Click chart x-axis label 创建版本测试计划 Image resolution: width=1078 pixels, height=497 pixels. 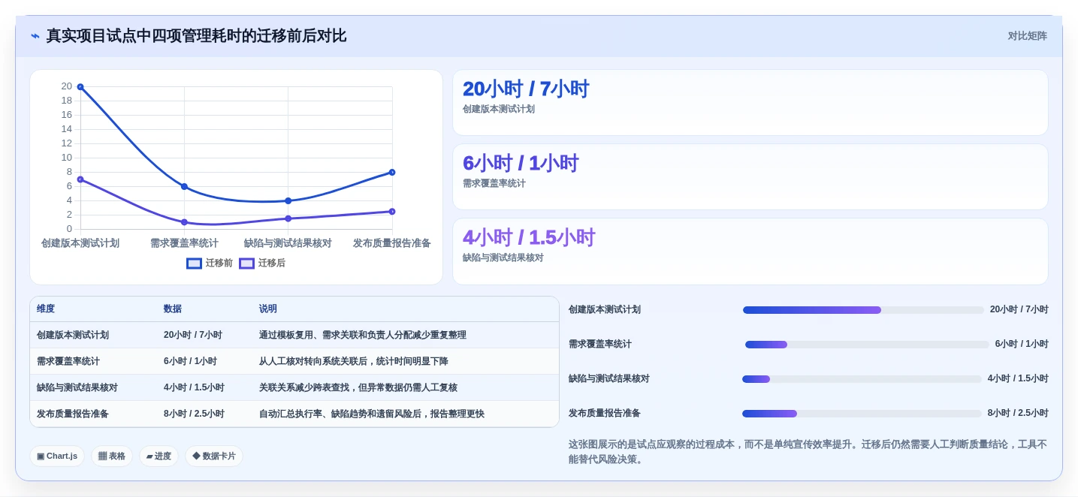tap(80, 243)
